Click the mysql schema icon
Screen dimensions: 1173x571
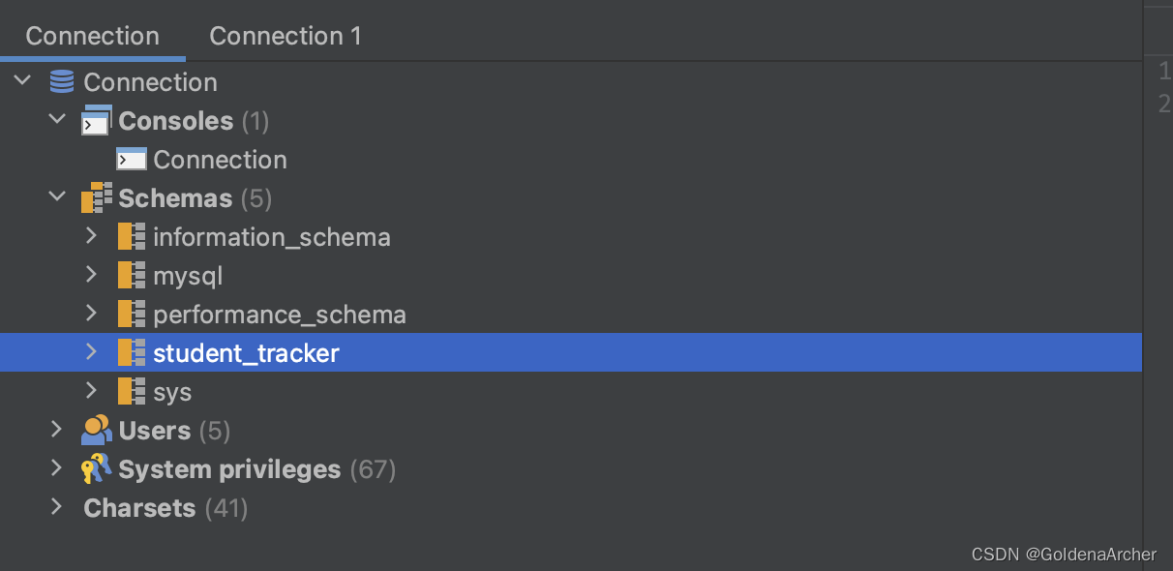[x=131, y=275]
